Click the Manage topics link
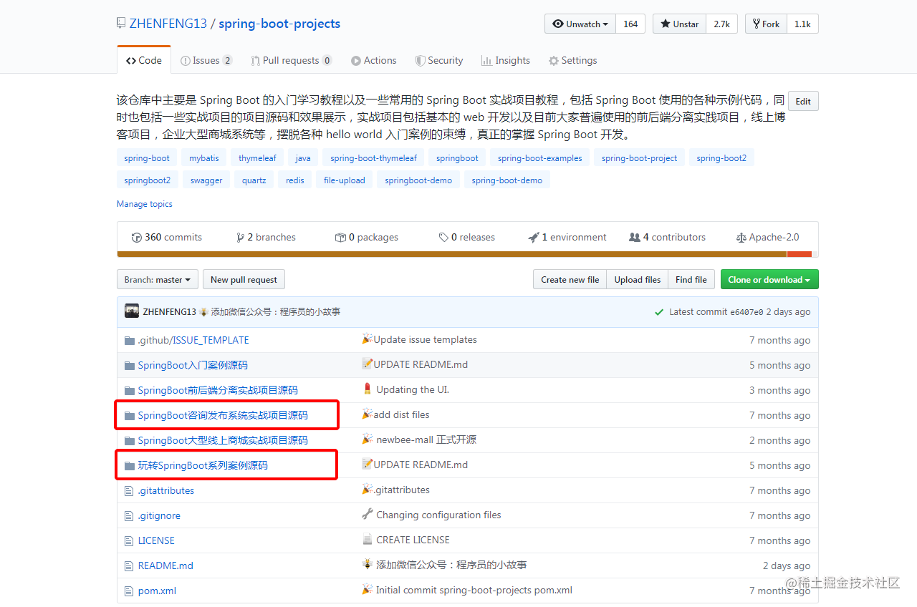This screenshot has height=607, width=917. click(145, 204)
